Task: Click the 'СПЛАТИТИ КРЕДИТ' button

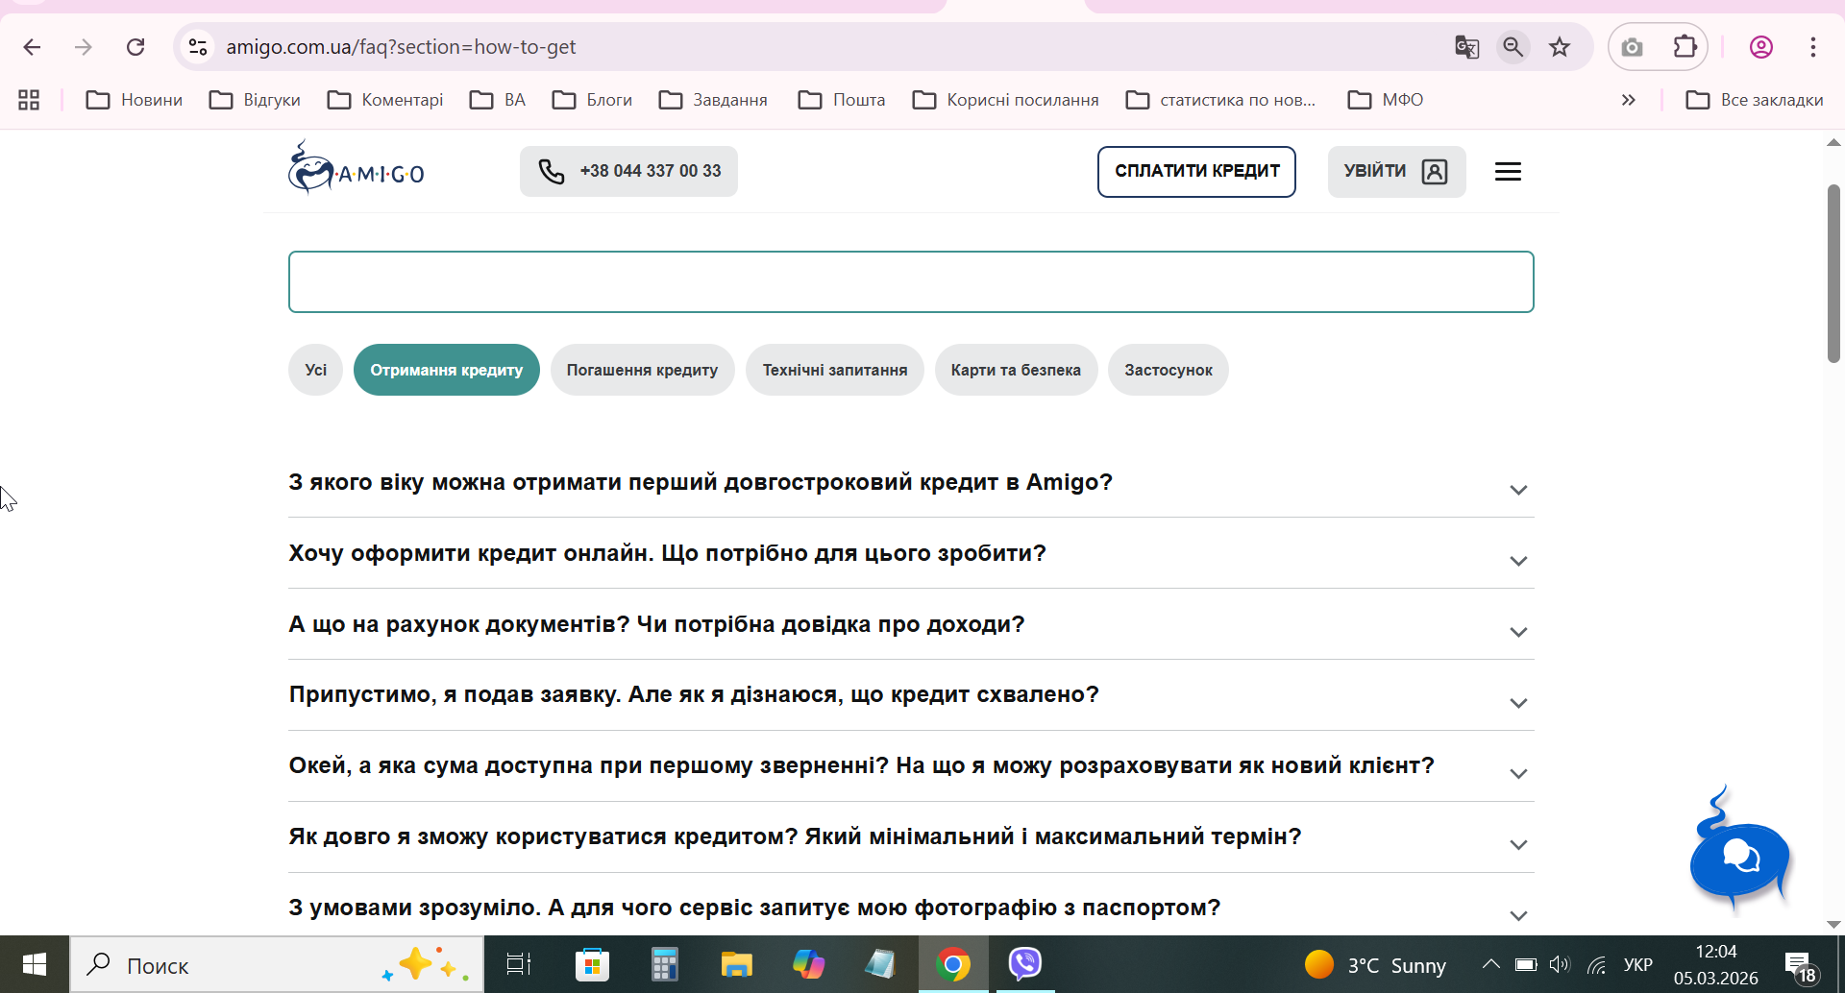Action: point(1197,172)
